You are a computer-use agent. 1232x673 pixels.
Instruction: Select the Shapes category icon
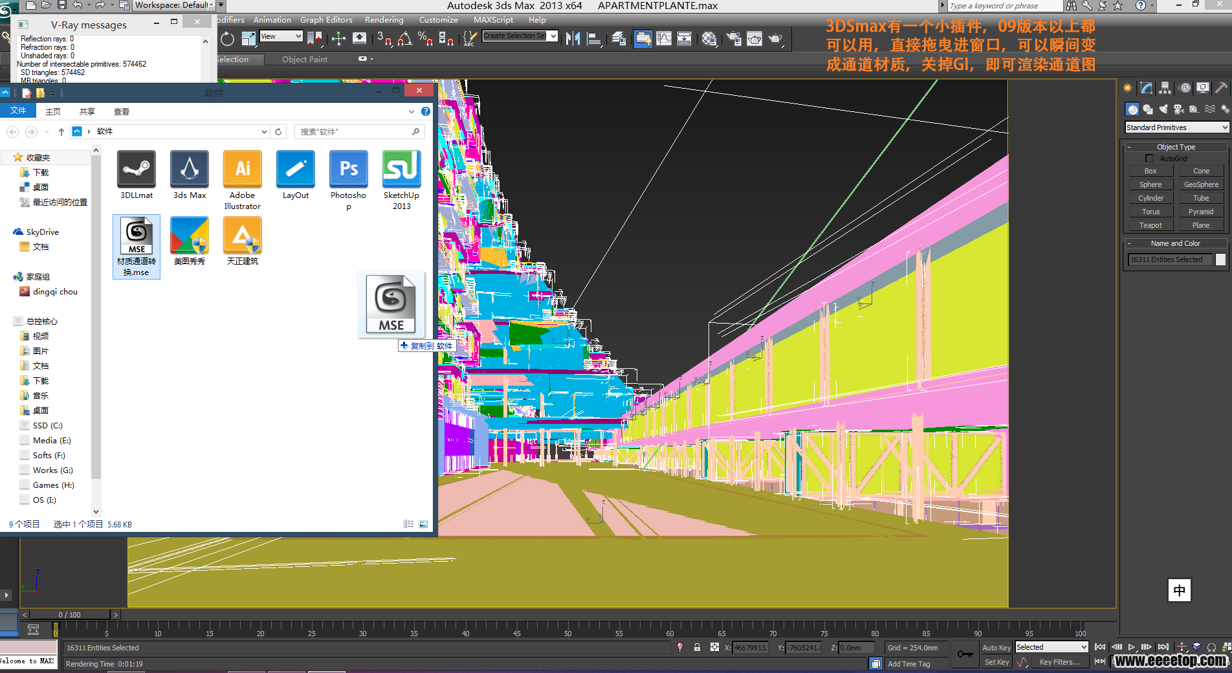pyautogui.click(x=1148, y=109)
